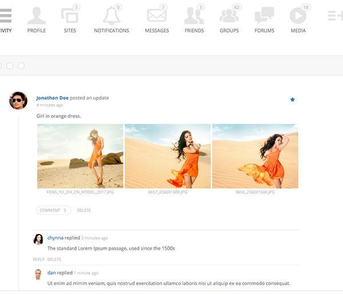Click dan's username link
Viewport: 343px width, 294px height.
pos(51,273)
